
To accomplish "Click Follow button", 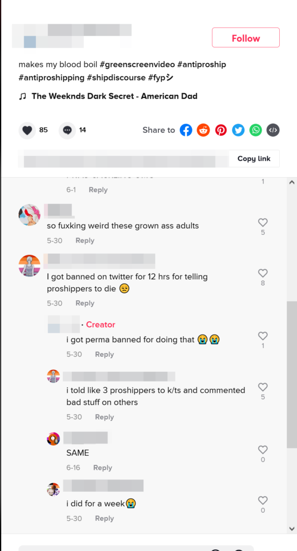I will tap(246, 38).
